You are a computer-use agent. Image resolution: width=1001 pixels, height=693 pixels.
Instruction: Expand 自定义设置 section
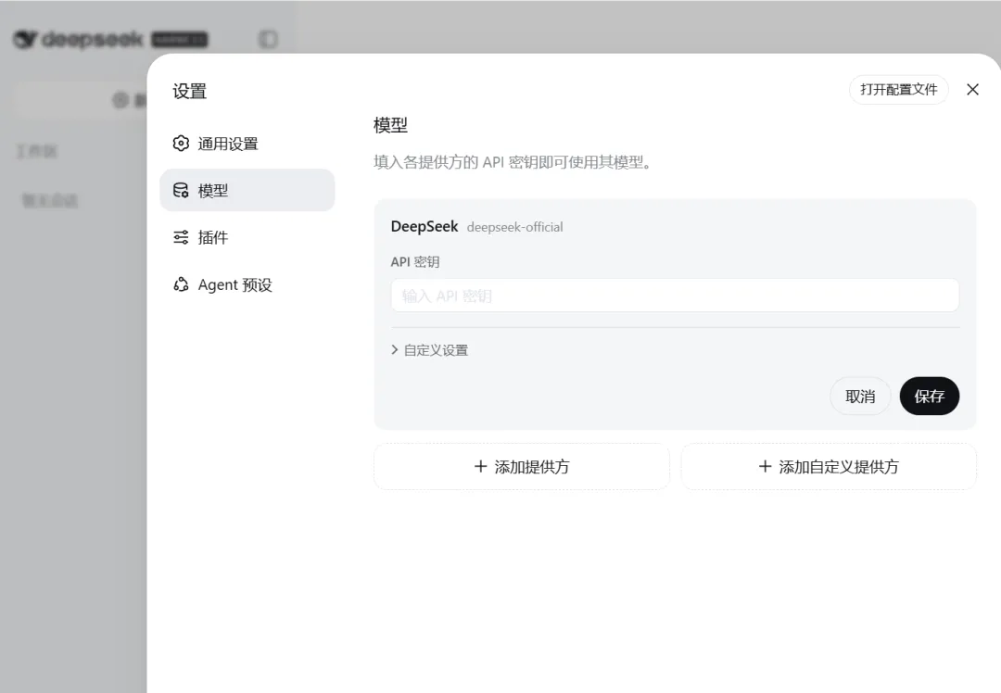[x=430, y=349]
